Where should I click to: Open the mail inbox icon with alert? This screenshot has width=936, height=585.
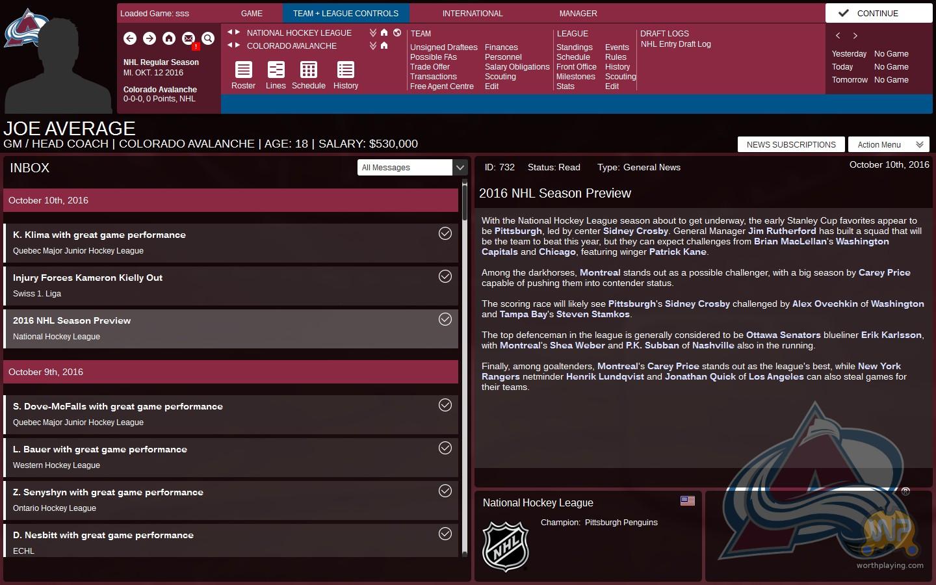pyautogui.click(x=188, y=39)
